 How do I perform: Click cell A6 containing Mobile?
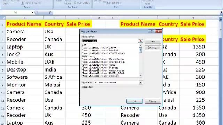(x=24, y=62)
